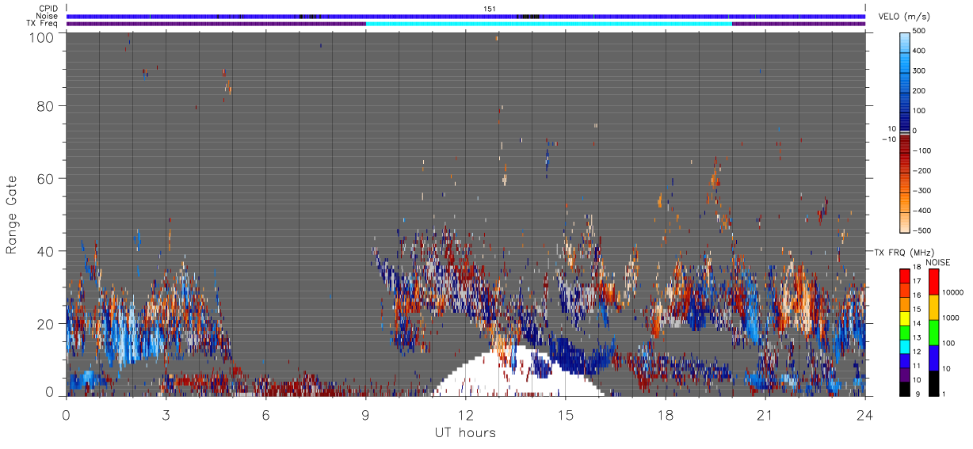The height and width of the screenshot is (449, 973).
Task: Click the 100 label on the NOISE scale
Action: click(948, 343)
